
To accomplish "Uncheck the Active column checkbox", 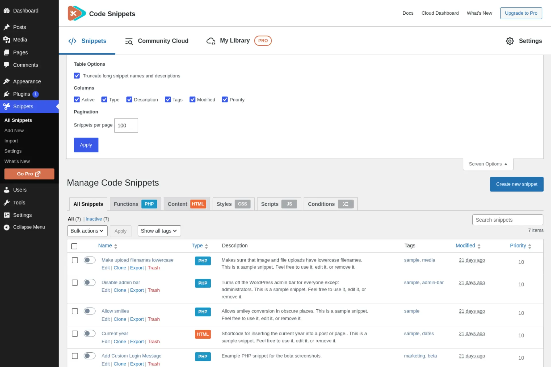I will pyautogui.click(x=77, y=99).
